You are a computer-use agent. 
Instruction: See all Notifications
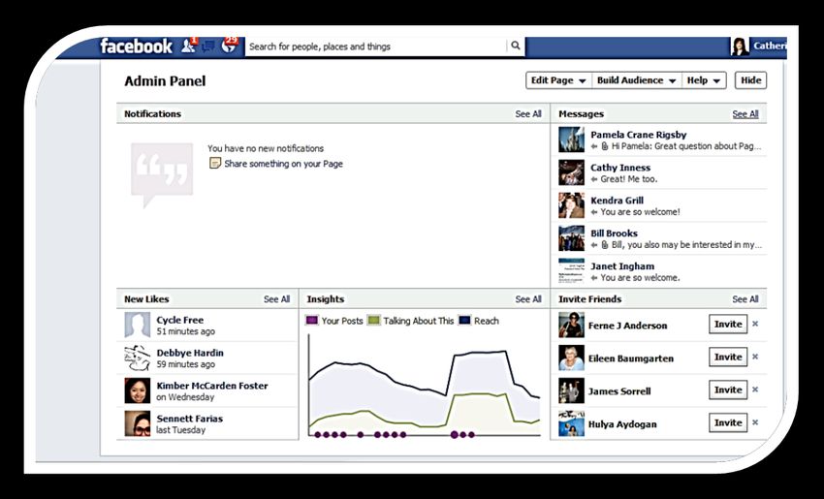coord(528,114)
